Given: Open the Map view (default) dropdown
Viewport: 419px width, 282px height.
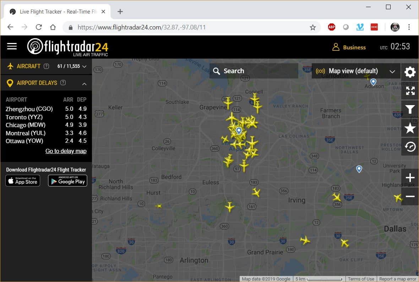Looking at the screenshot, I should [x=356, y=71].
